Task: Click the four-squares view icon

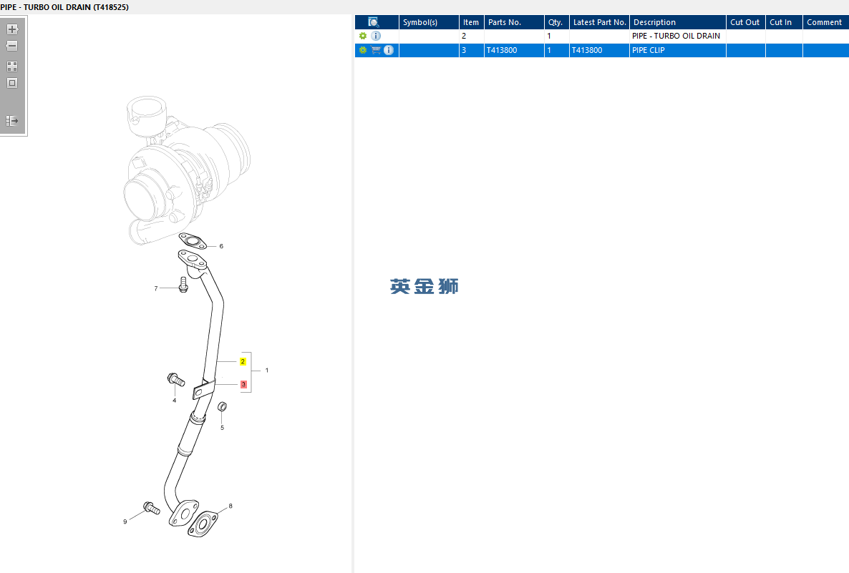Action: click(x=12, y=67)
